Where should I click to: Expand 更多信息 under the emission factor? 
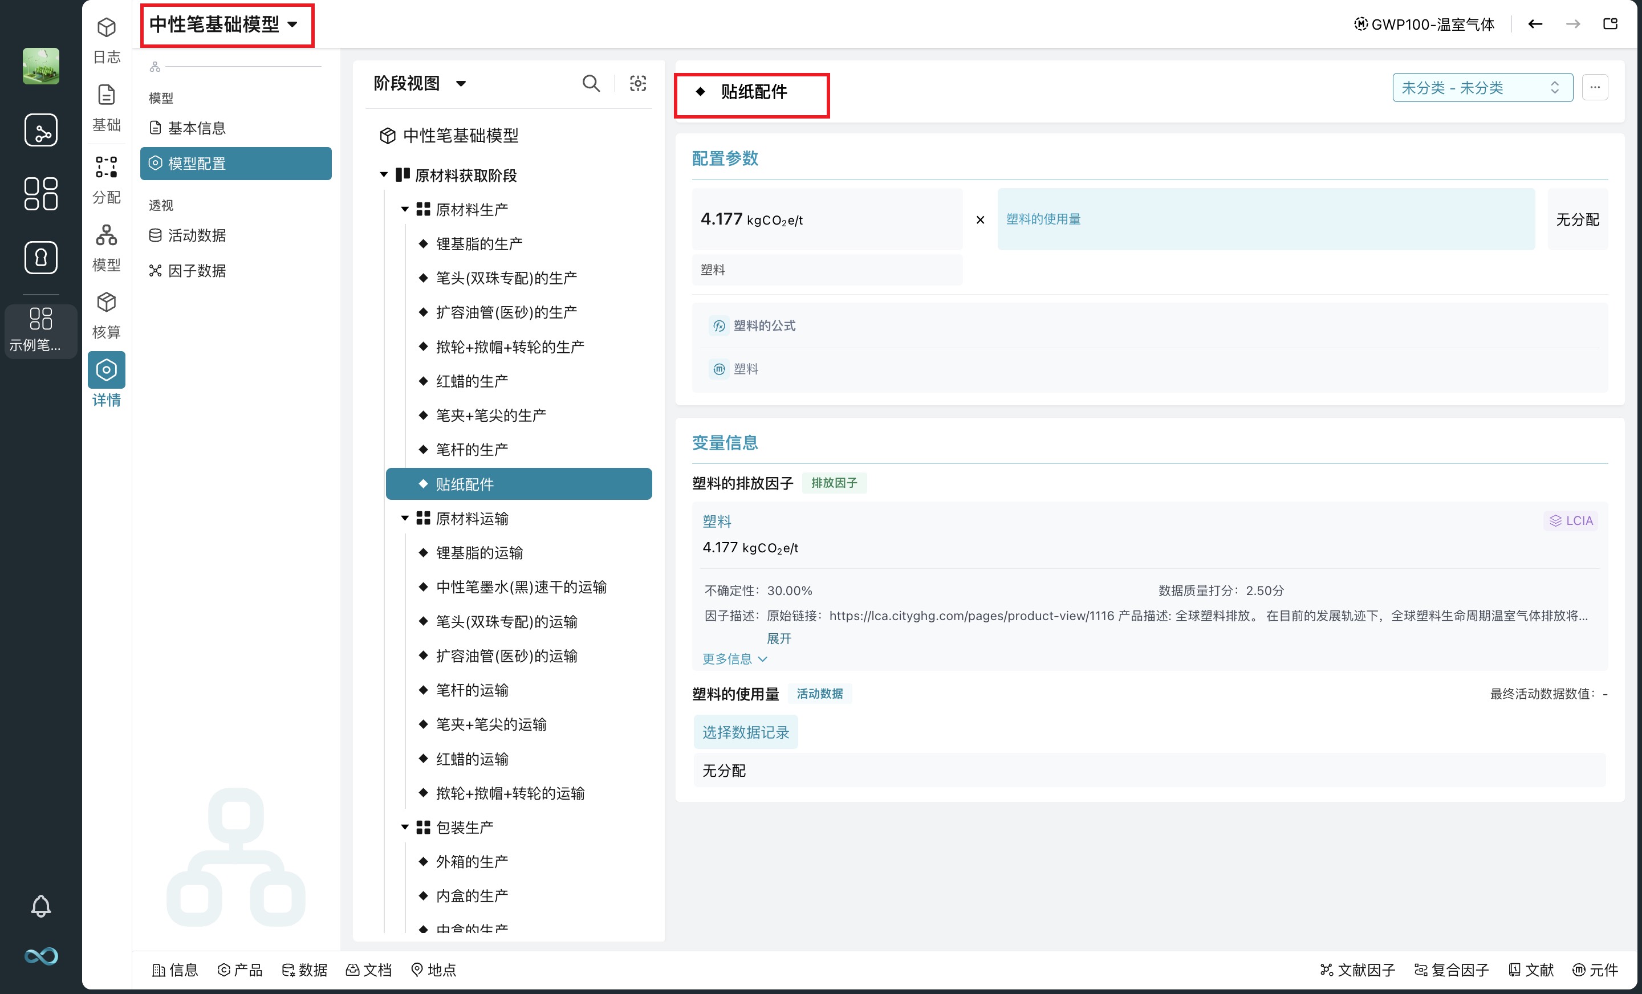tap(734, 659)
